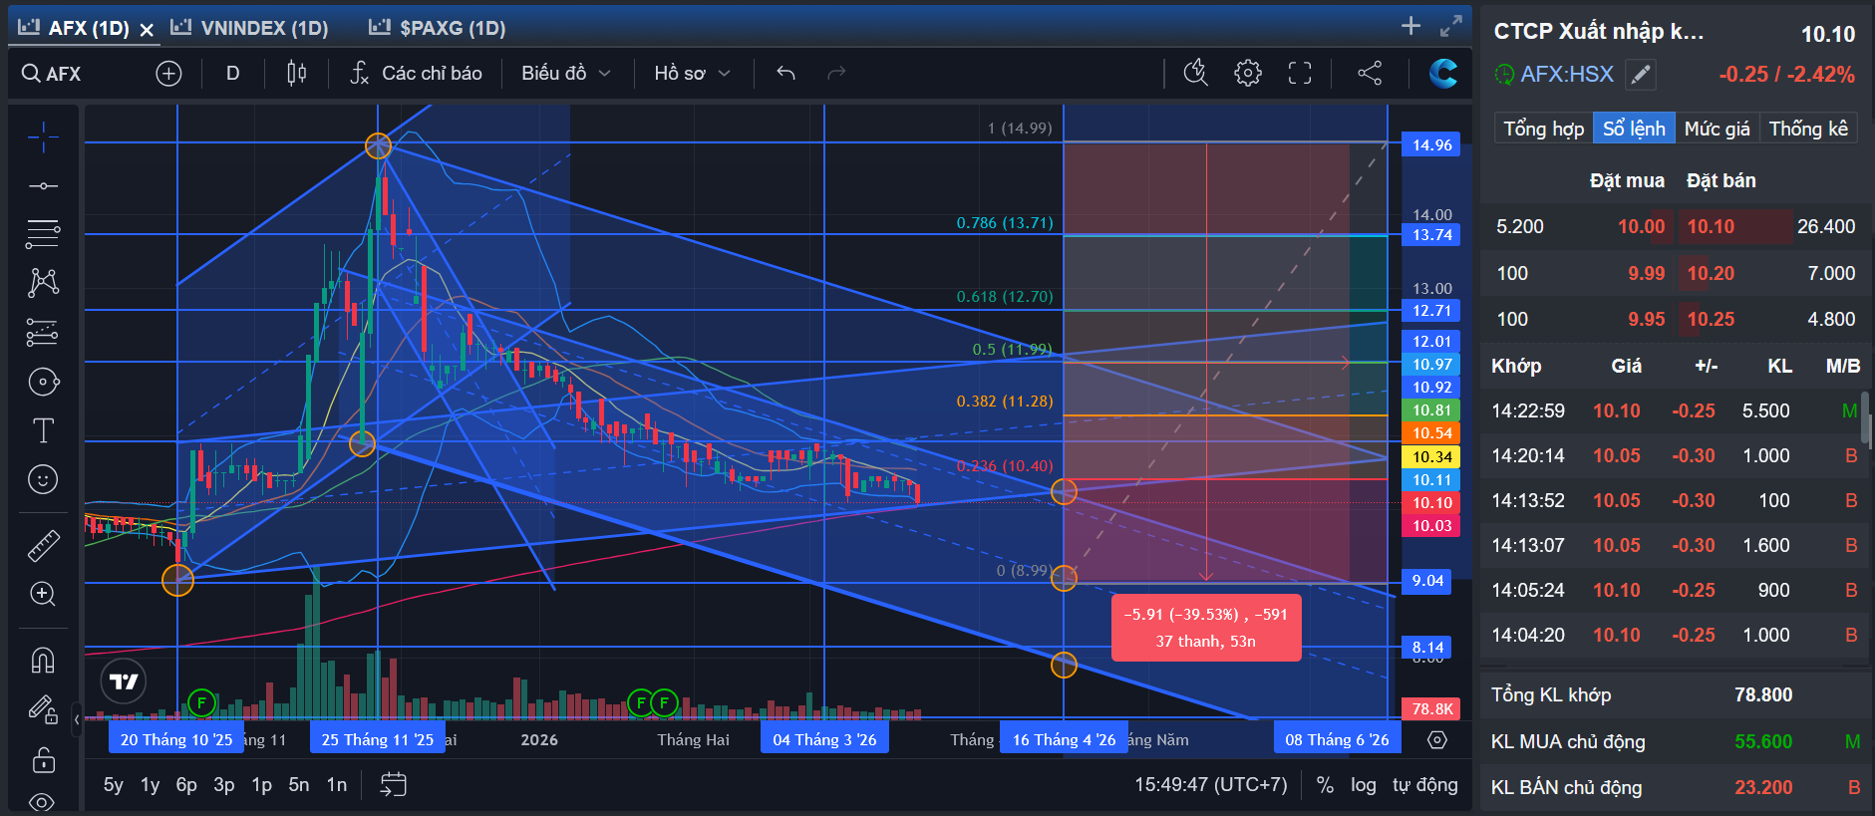Change the D time interval

click(232, 74)
